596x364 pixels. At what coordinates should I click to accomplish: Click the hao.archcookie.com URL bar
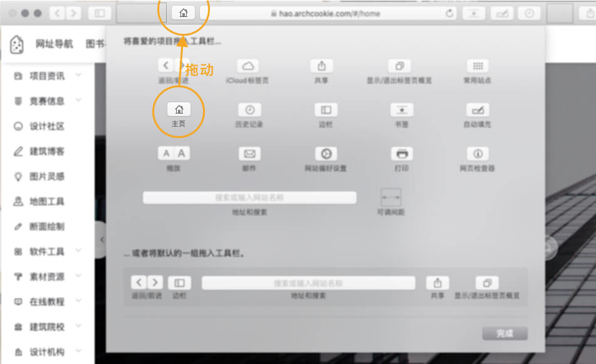329,14
